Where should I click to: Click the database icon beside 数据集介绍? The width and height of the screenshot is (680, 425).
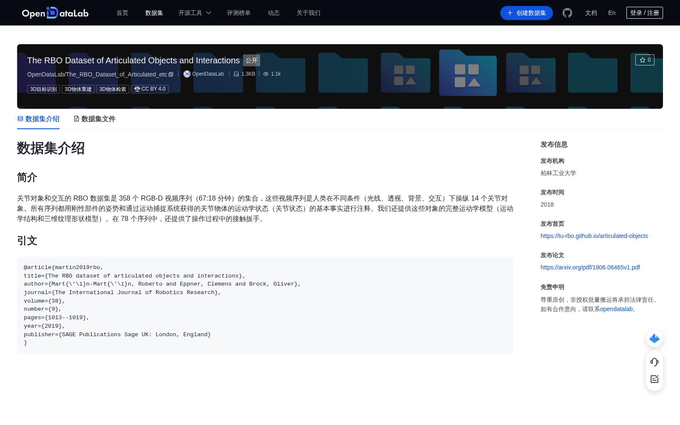tap(20, 119)
